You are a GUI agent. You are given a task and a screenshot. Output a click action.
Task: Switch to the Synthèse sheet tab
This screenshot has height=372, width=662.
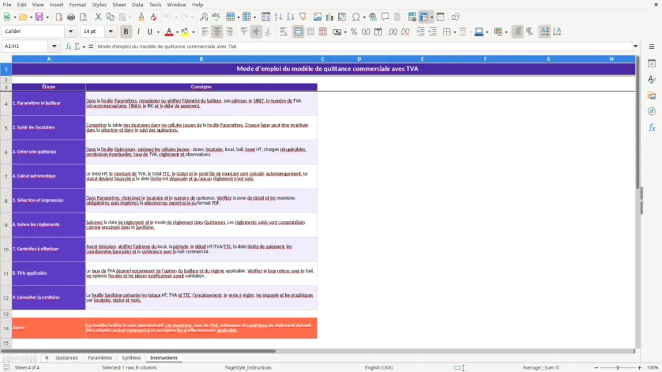[131, 358]
